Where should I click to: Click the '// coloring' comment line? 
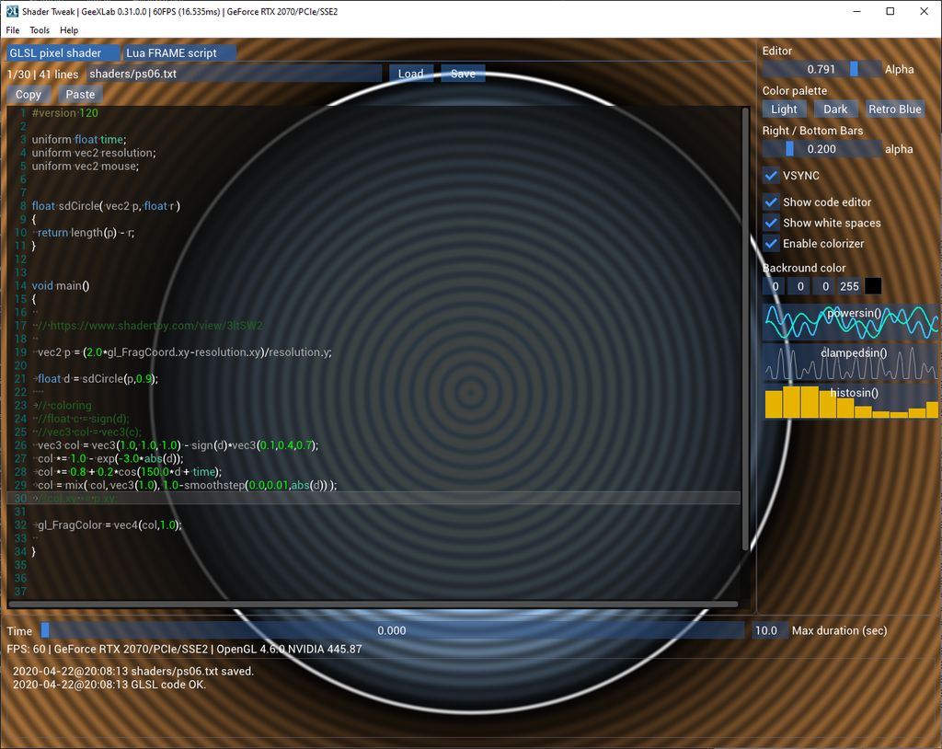(65, 405)
